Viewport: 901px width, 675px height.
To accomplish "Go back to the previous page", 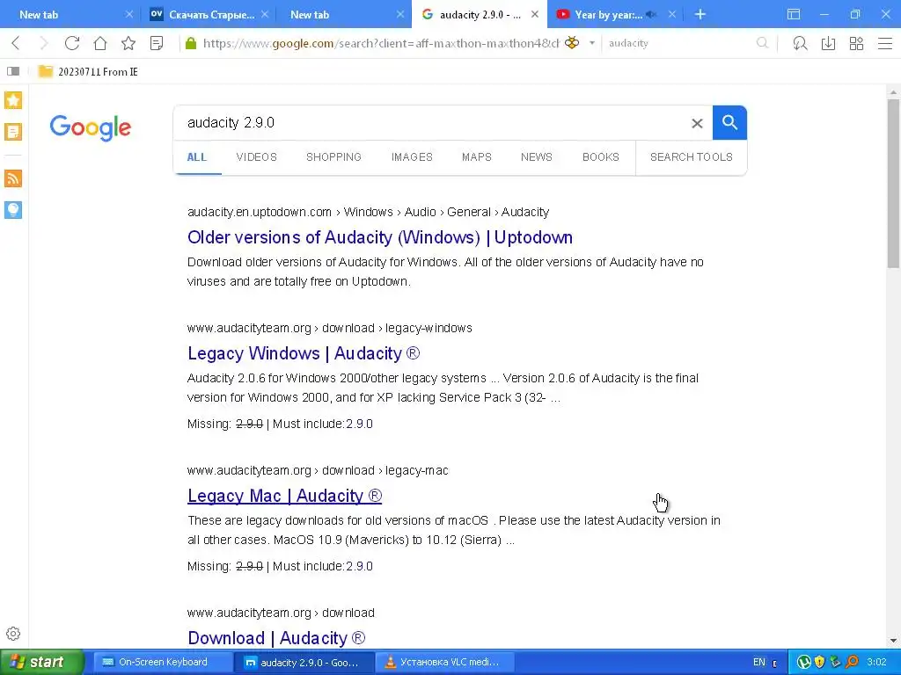I will pos(16,43).
